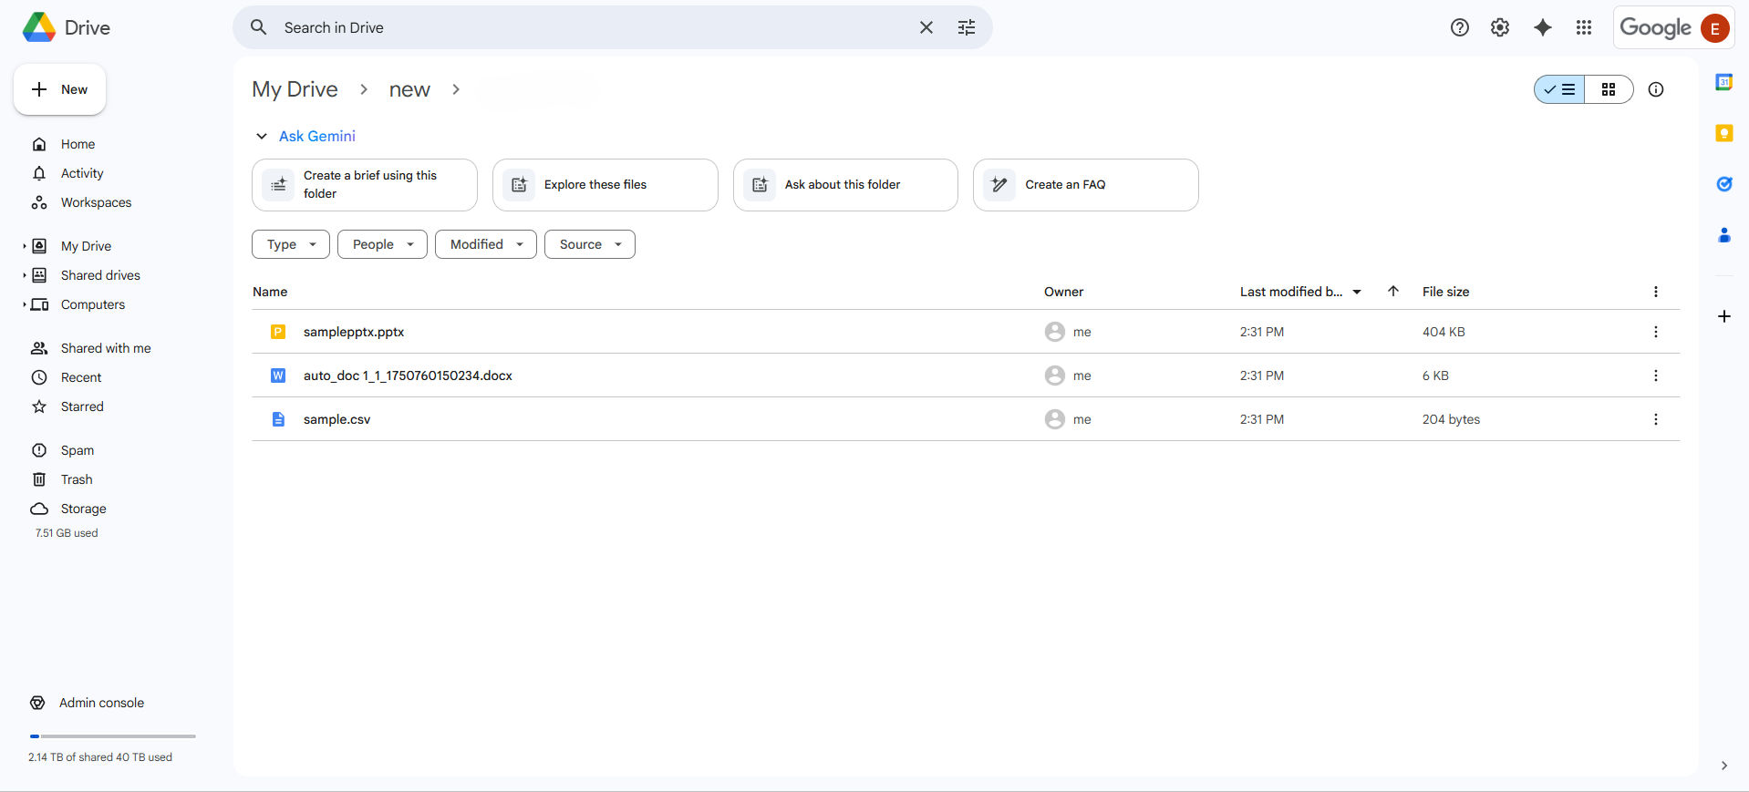Reverse sort direction arrow
Viewport: 1749px width, 792px height.
1393,292
